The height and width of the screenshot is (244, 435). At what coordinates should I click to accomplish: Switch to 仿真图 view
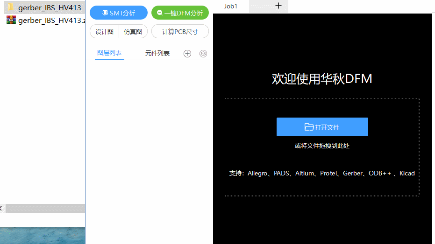coord(133,32)
